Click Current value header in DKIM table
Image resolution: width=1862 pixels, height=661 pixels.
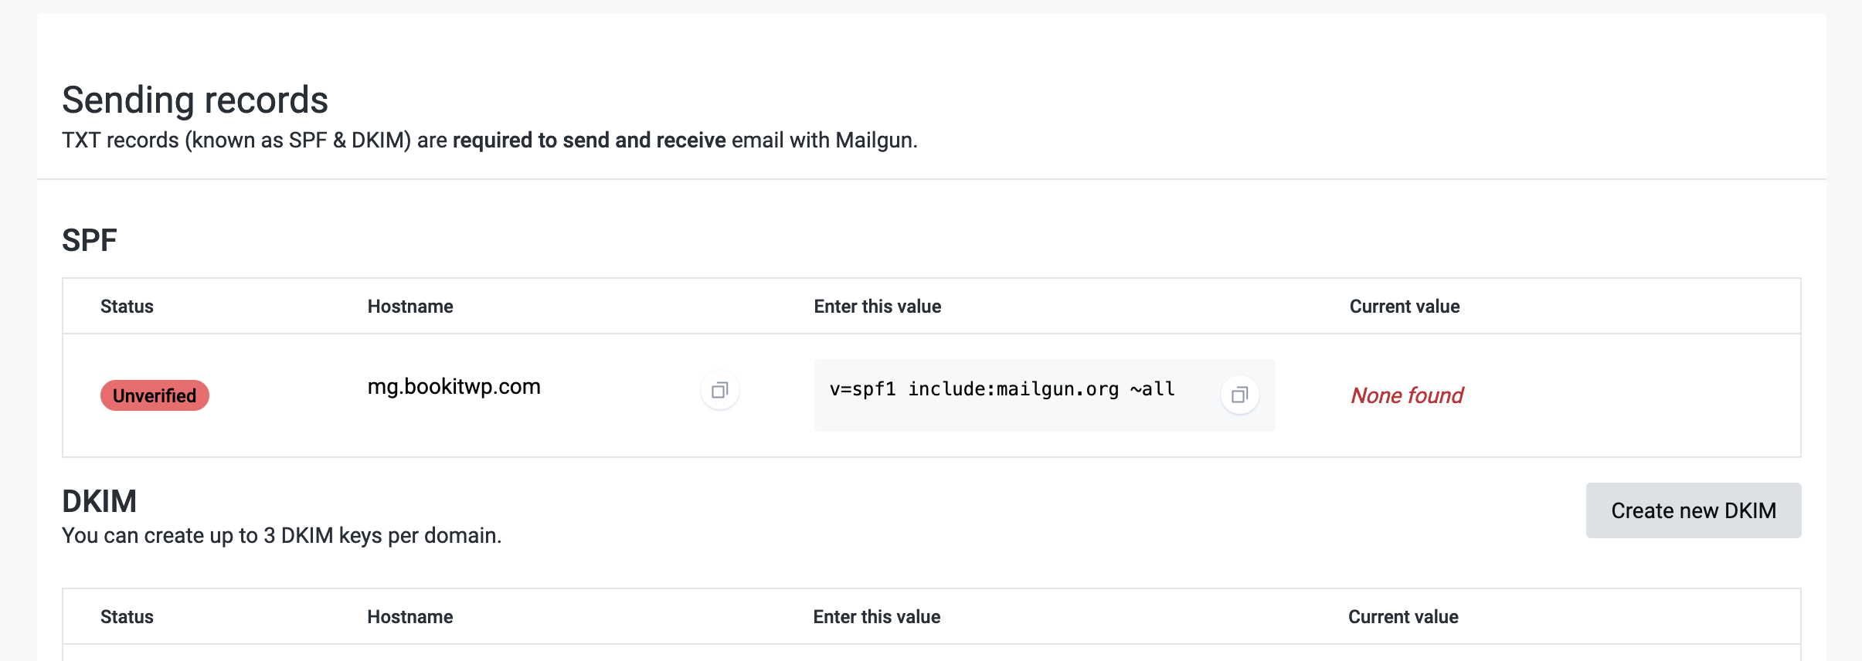(x=1403, y=617)
